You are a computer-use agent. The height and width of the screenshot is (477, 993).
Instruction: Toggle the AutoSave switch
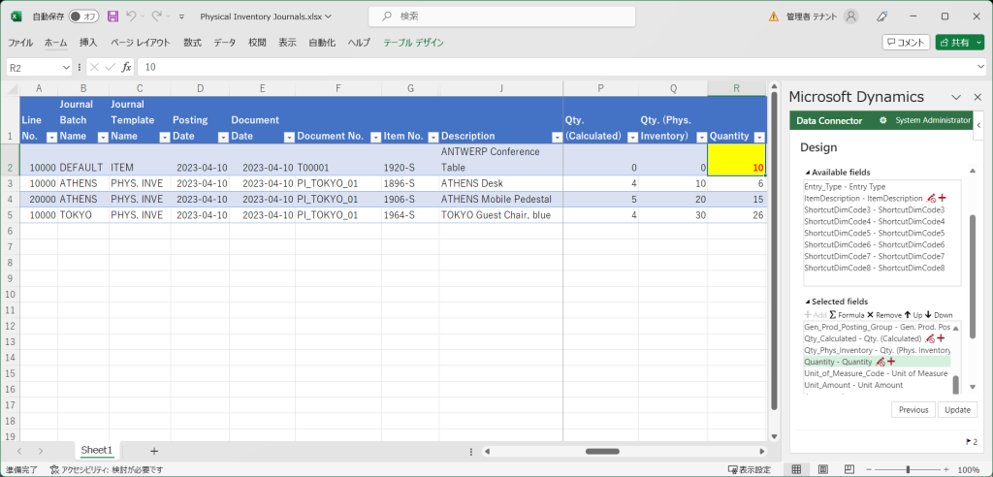[83, 16]
